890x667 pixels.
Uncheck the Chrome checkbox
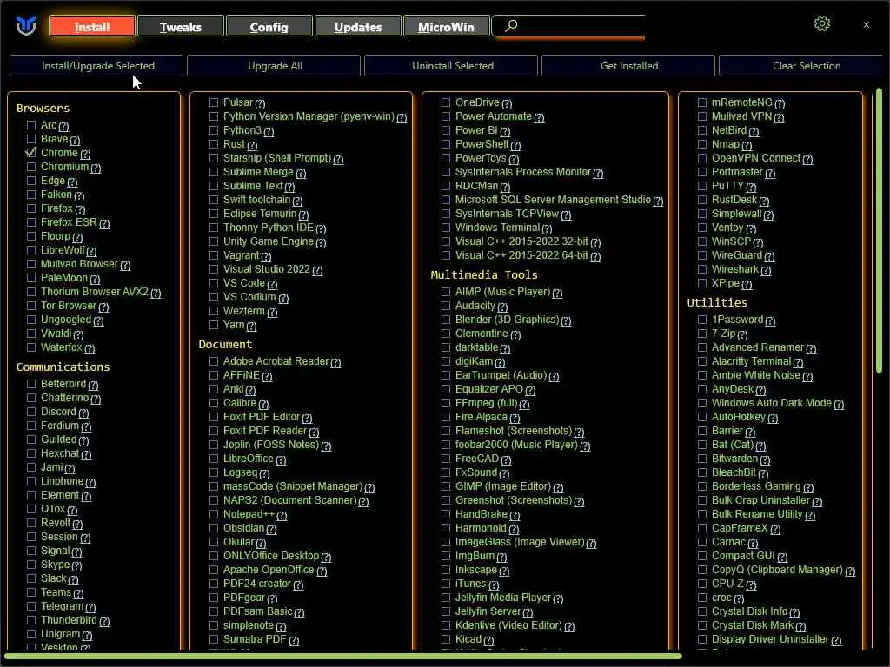click(x=31, y=153)
